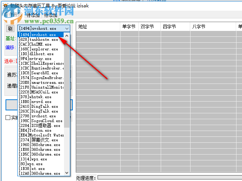Click the 处理进度 progress bar

170,178
